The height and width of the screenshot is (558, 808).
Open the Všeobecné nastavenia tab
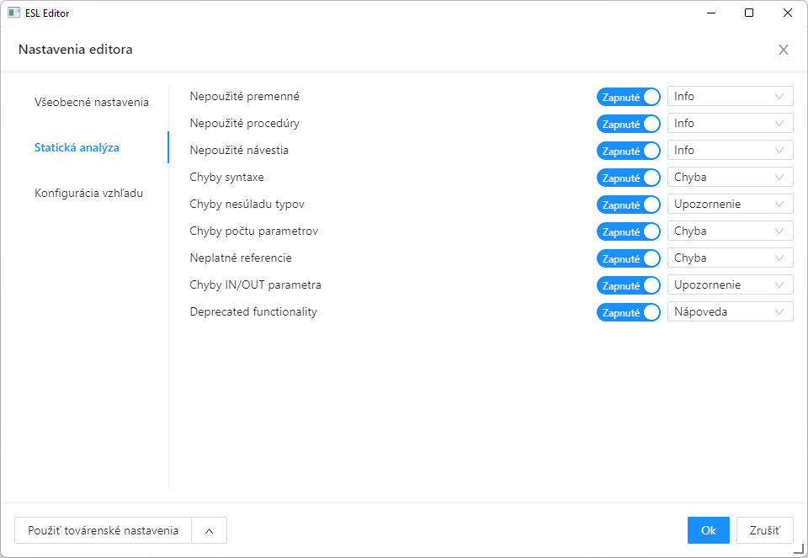point(92,102)
